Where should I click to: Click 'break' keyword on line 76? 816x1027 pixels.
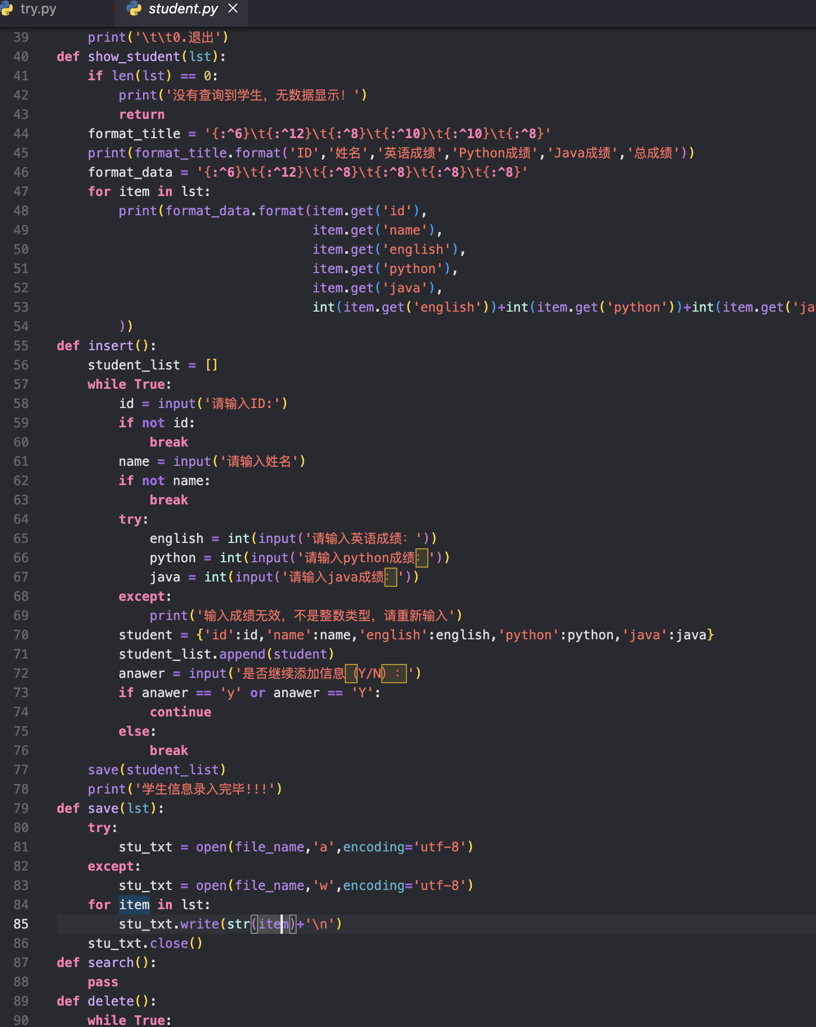169,751
